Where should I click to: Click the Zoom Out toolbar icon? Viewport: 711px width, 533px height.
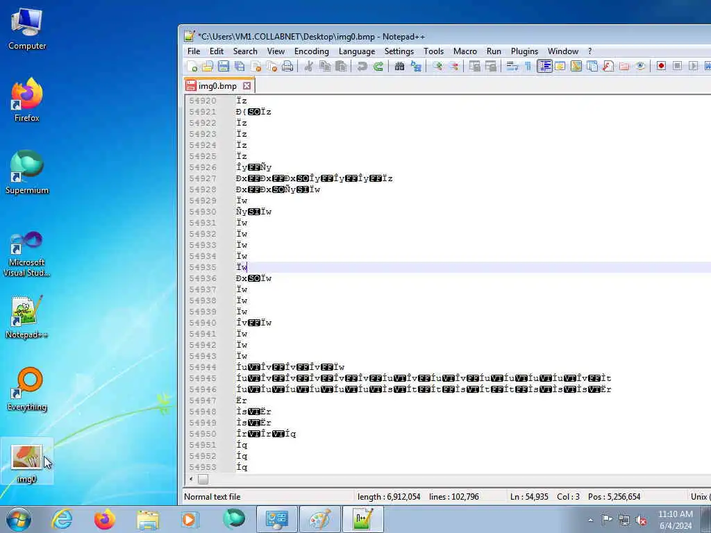point(453,67)
